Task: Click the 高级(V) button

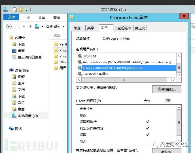Action: [167, 151]
